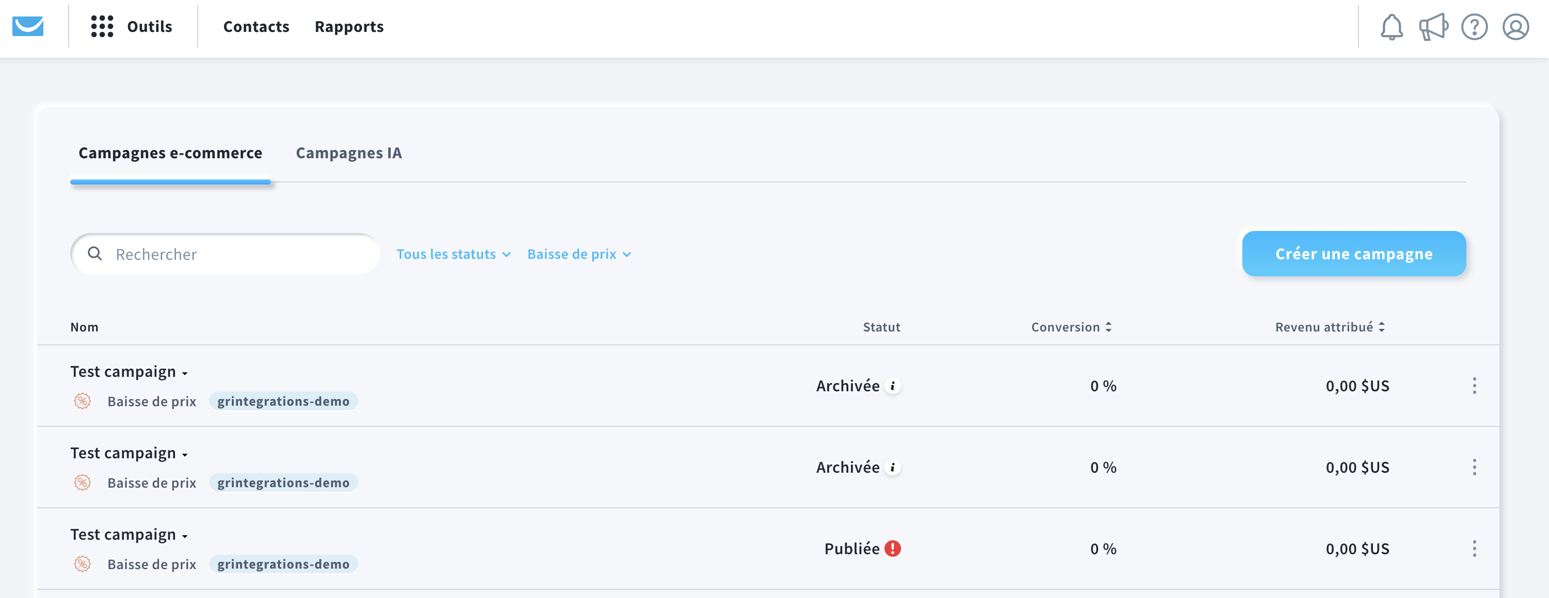Open the user account profile icon
Viewport: 1549px width, 598px height.
[x=1515, y=28]
